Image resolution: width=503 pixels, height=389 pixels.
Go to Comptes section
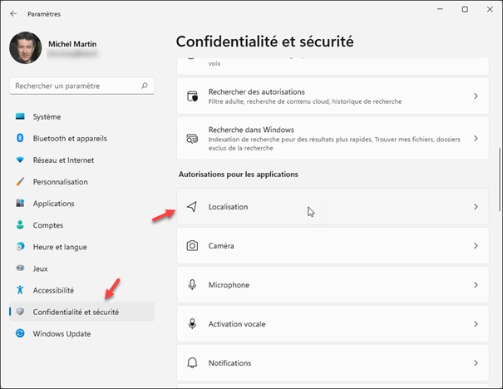pos(47,225)
